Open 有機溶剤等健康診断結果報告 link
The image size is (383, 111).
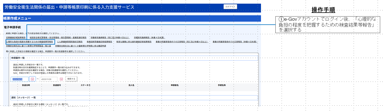tap(99, 41)
